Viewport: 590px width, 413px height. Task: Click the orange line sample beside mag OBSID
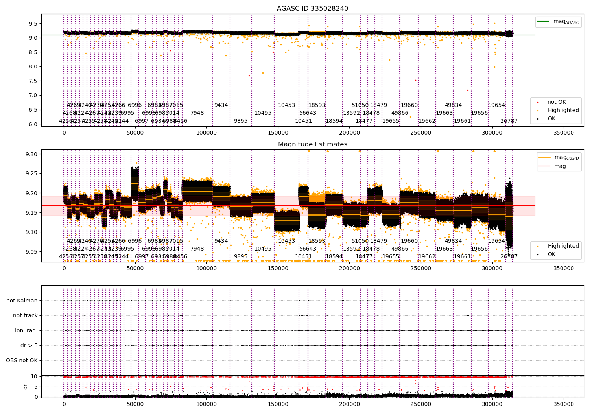pyautogui.click(x=545, y=157)
